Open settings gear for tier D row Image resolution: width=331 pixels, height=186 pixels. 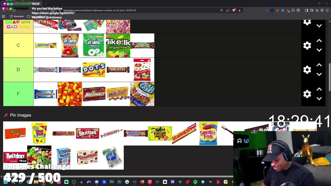(307, 70)
